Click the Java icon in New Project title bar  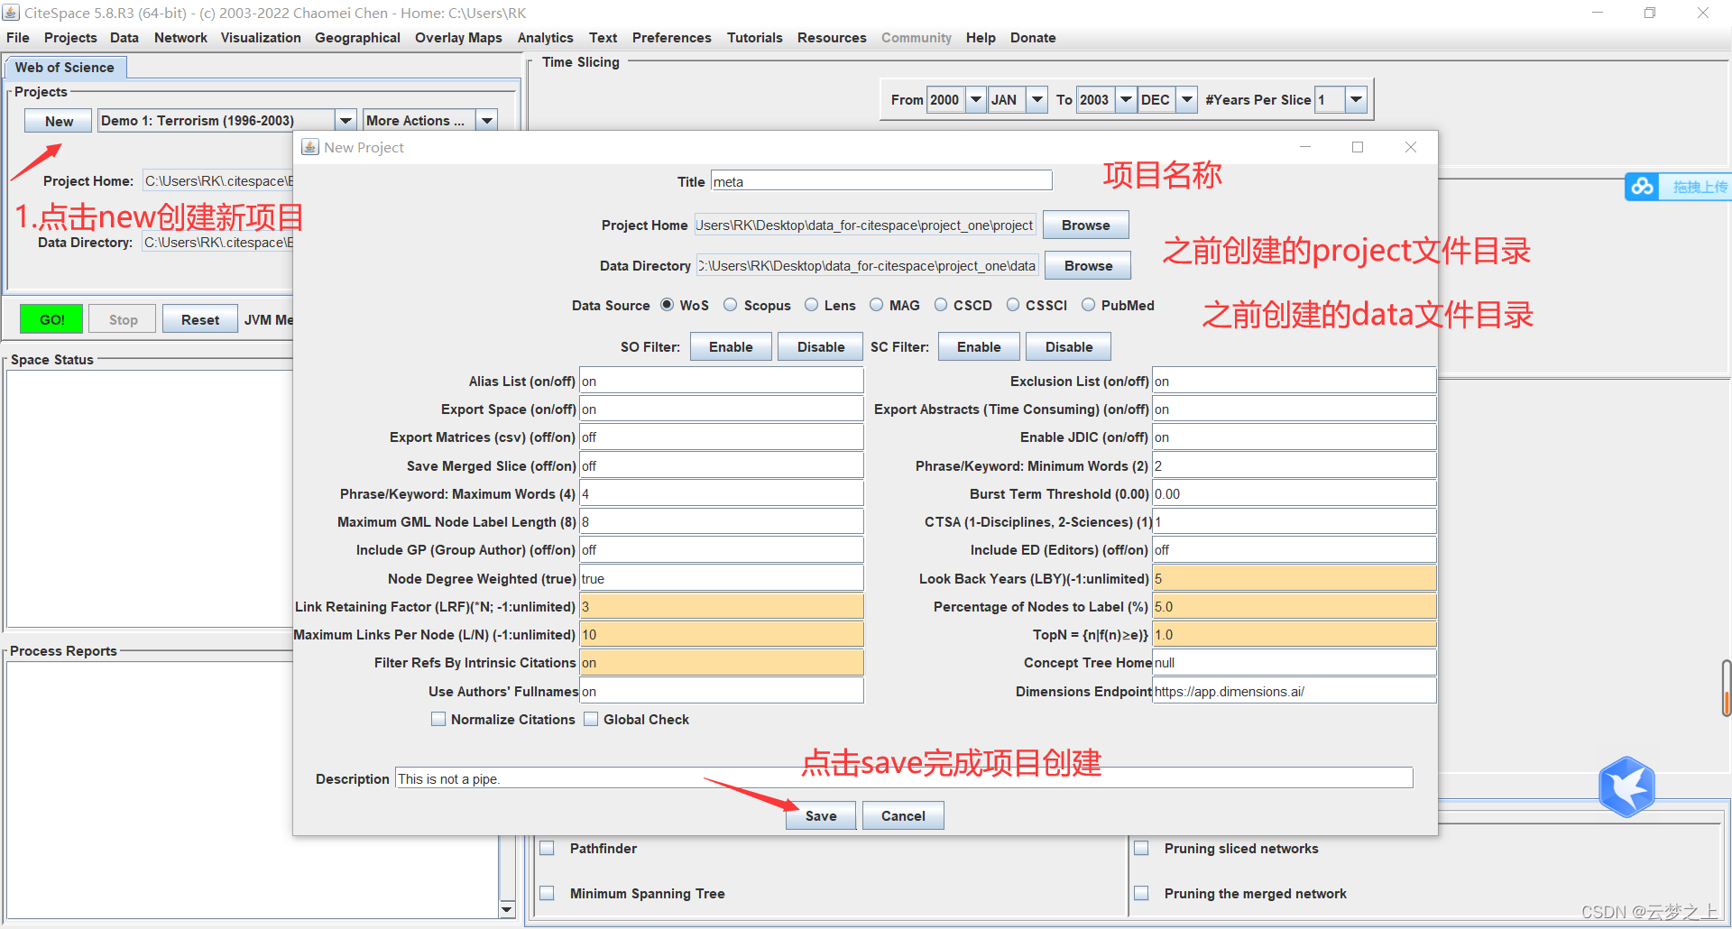(x=310, y=147)
